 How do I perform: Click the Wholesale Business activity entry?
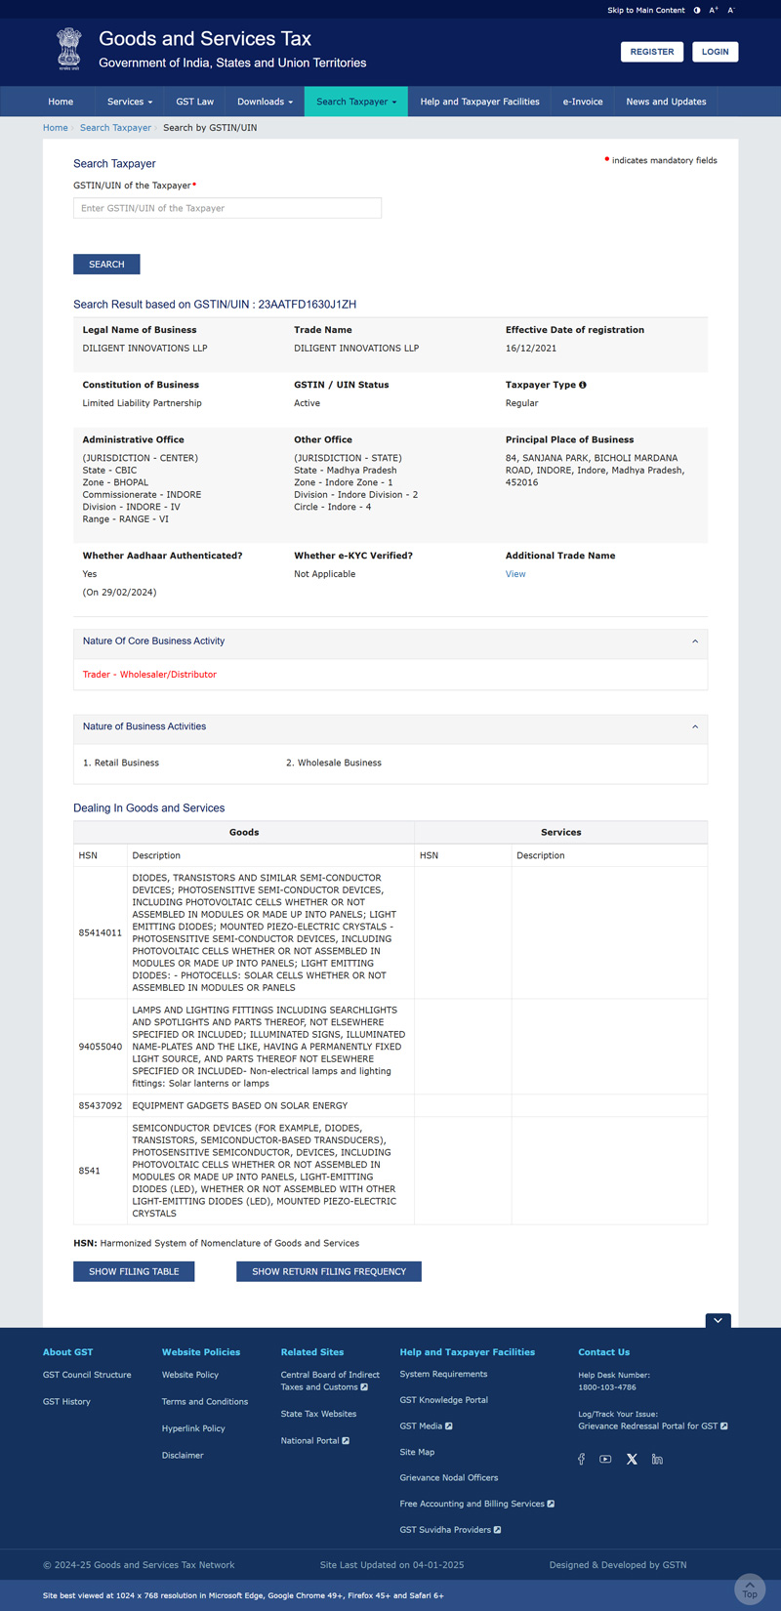[x=334, y=763]
